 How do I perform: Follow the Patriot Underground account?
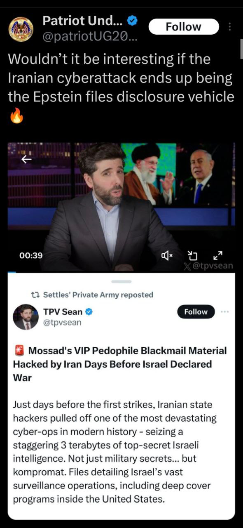(183, 27)
